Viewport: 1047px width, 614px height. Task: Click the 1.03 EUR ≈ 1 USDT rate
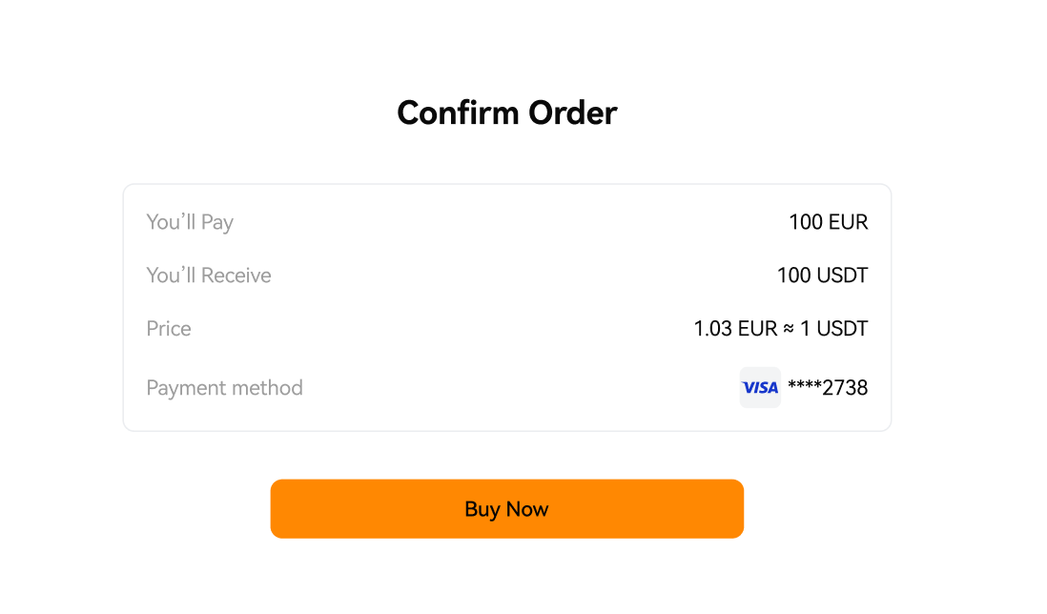point(781,329)
